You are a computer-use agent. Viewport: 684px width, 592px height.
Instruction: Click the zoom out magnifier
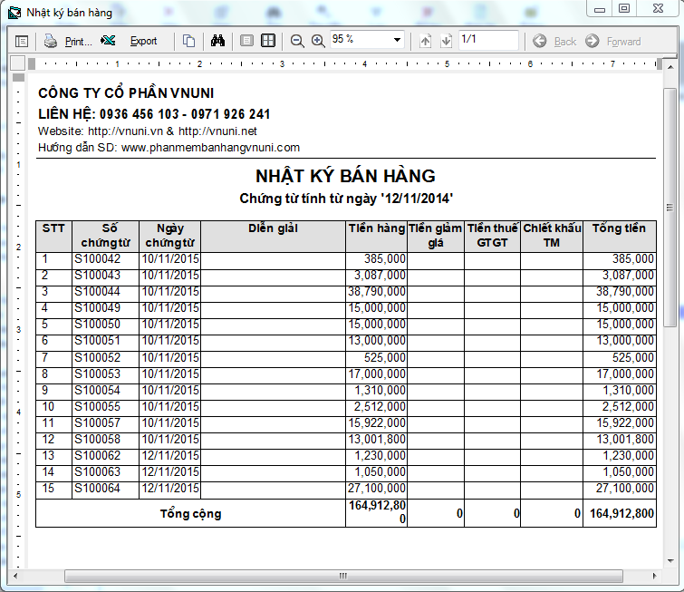click(x=297, y=41)
